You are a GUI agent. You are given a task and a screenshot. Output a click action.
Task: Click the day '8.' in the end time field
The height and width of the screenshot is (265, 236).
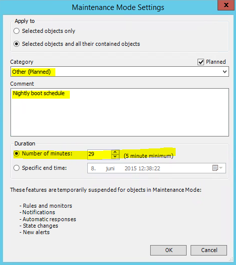tap(93, 168)
